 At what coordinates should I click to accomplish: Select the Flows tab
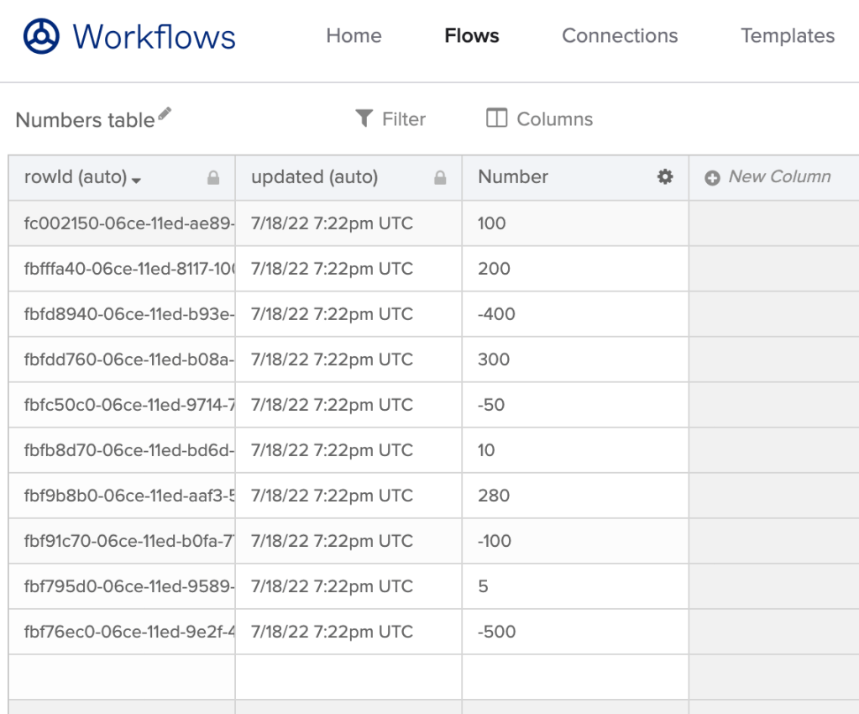472,36
